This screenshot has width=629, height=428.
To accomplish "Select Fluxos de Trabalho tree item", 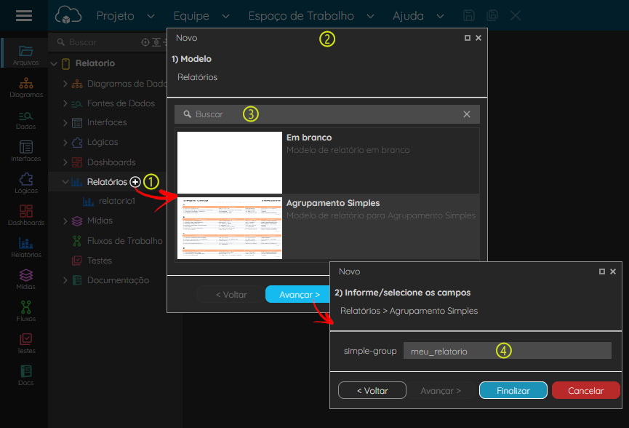I will pyautogui.click(x=125, y=241).
